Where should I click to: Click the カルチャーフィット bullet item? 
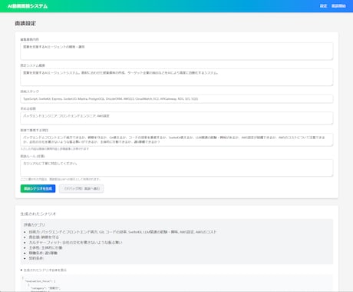(x=75, y=242)
